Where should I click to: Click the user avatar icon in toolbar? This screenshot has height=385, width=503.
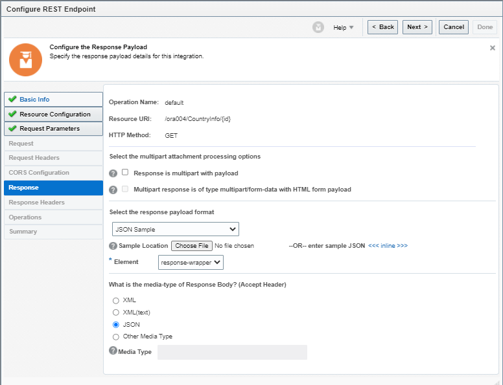pyautogui.click(x=318, y=27)
